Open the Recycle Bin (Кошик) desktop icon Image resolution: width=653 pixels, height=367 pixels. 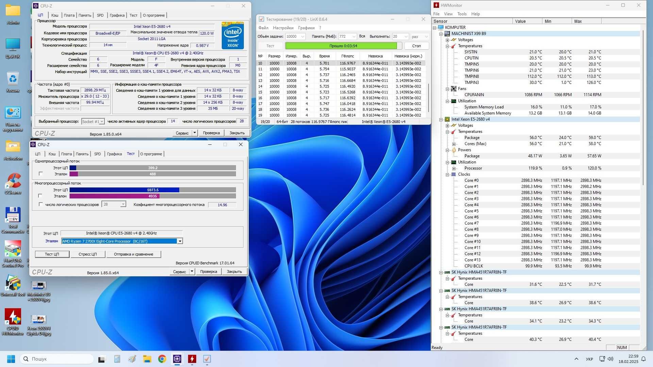point(13,82)
